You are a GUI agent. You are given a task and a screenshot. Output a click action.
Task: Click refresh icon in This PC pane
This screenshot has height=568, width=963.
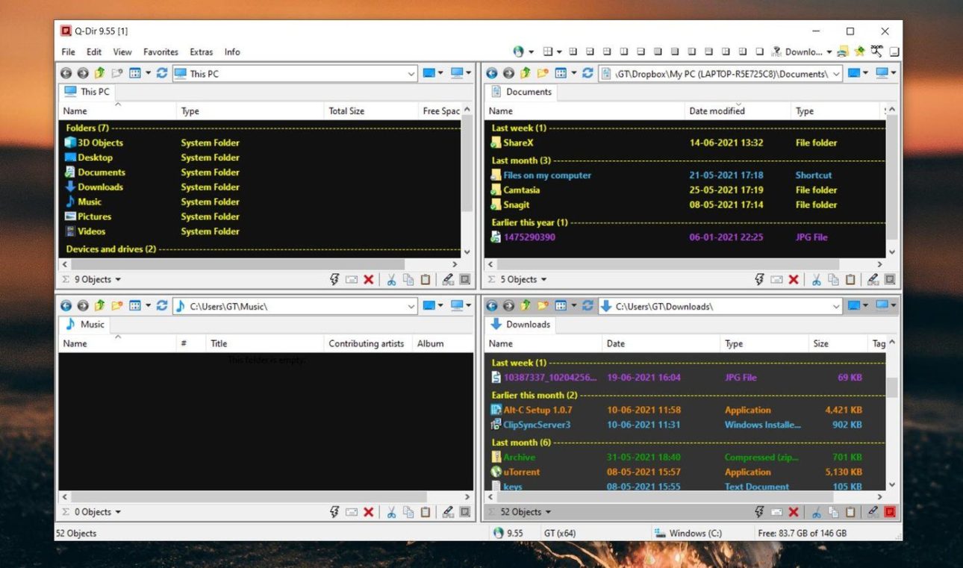pos(162,73)
